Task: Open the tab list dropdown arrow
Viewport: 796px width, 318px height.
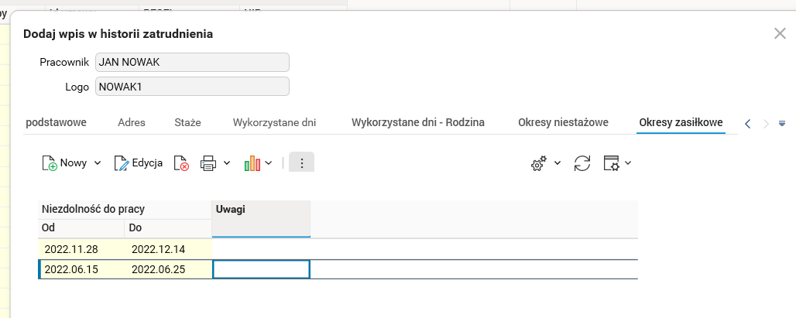Action: pyautogui.click(x=782, y=123)
